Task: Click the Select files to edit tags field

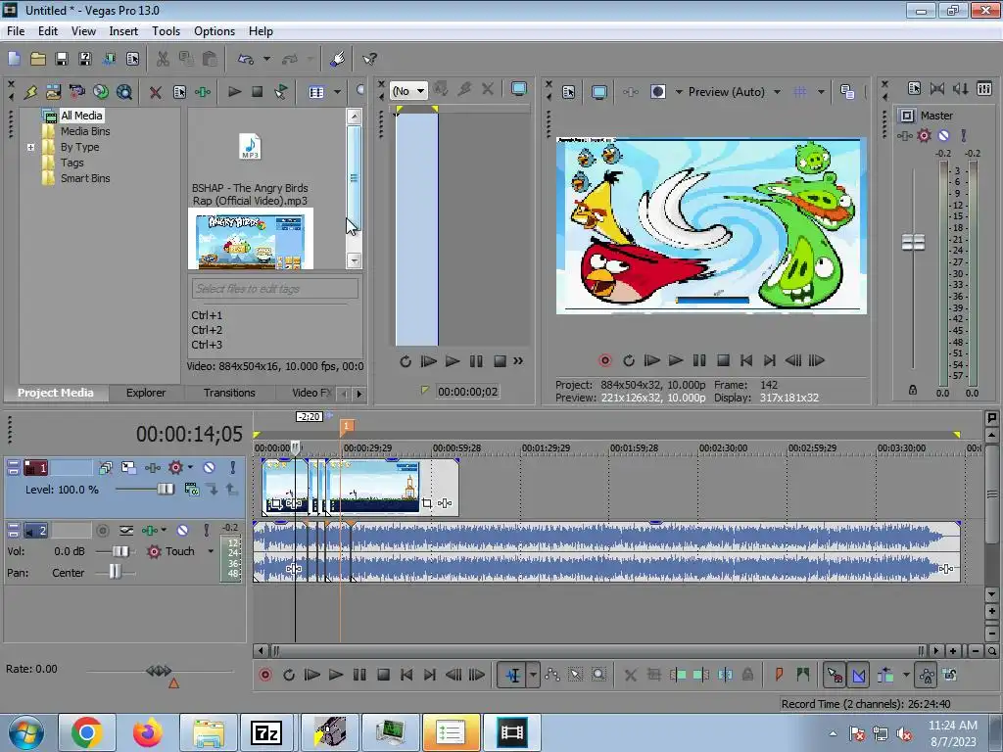Action: [x=275, y=289]
